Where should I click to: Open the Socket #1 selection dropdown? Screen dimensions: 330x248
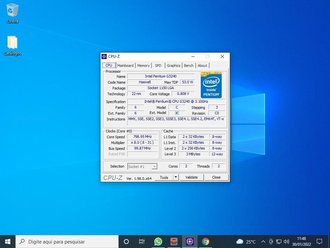pos(142,166)
